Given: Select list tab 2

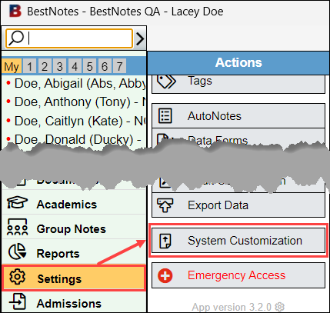Looking at the screenshot, I should point(45,67).
